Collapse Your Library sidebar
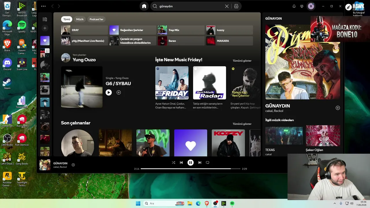This screenshot has width=370, height=208. coord(45,19)
